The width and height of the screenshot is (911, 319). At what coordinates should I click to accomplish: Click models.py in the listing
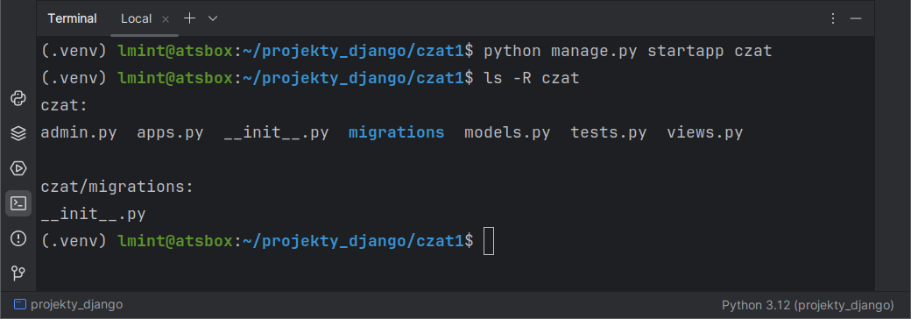tap(507, 133)
